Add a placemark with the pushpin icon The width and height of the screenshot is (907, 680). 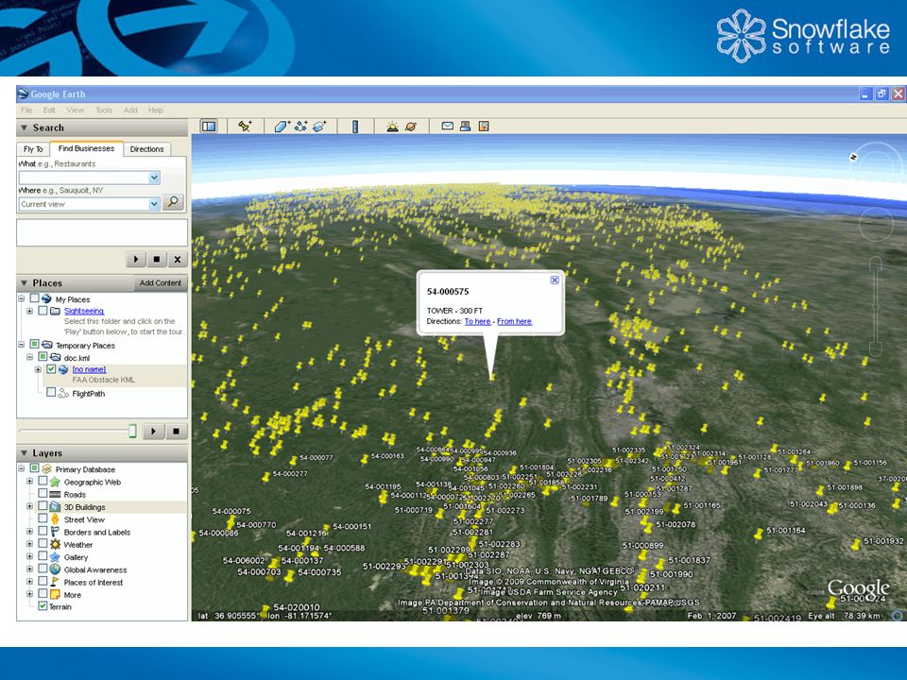tap(245, 126)
